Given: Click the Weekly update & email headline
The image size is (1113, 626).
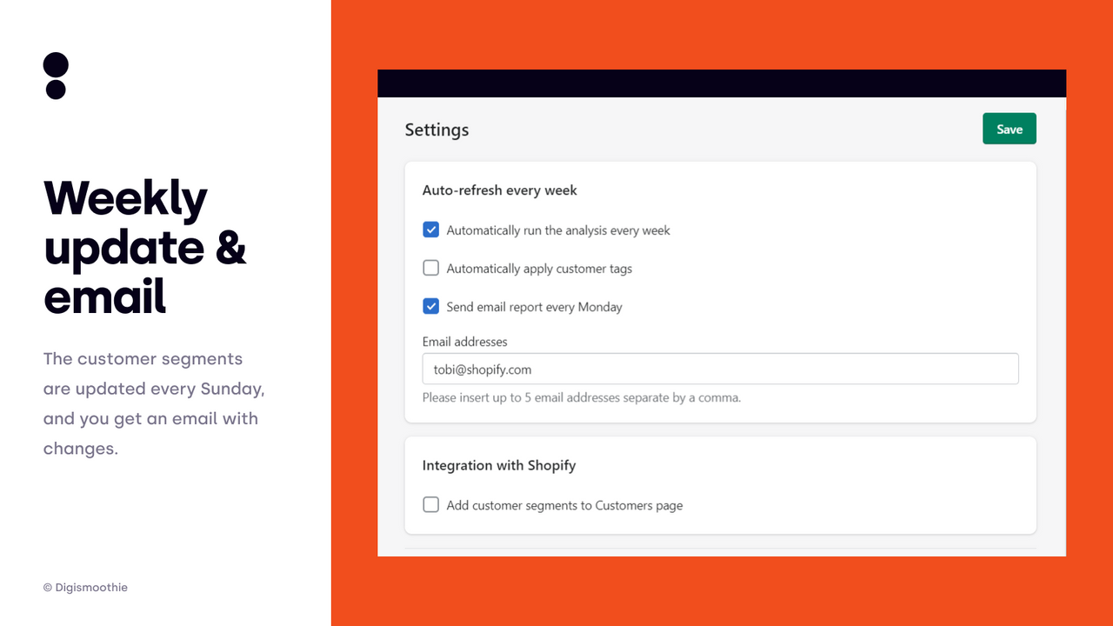Looking at the screenshot, I should click(x=145, y=247).
